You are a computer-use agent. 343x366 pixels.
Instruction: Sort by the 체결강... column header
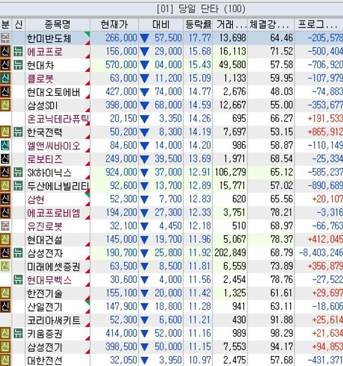point(271,24)
